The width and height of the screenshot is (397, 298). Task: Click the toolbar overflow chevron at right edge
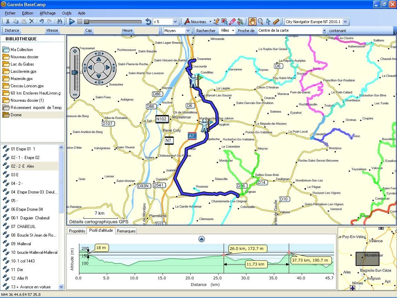point(395,32)
